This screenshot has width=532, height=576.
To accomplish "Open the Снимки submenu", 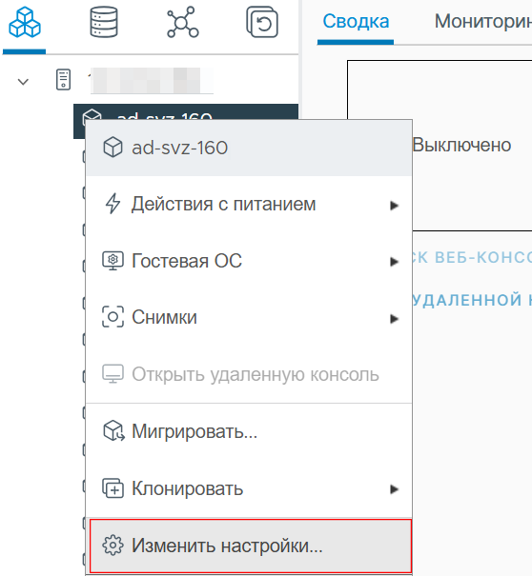I will click(249, 317).
